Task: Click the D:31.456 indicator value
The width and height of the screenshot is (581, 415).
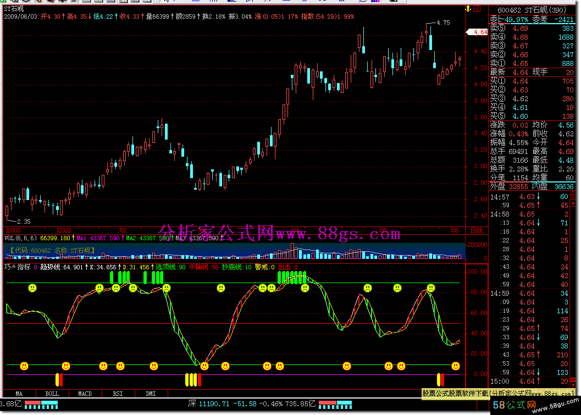Action: tap(136, 267)
